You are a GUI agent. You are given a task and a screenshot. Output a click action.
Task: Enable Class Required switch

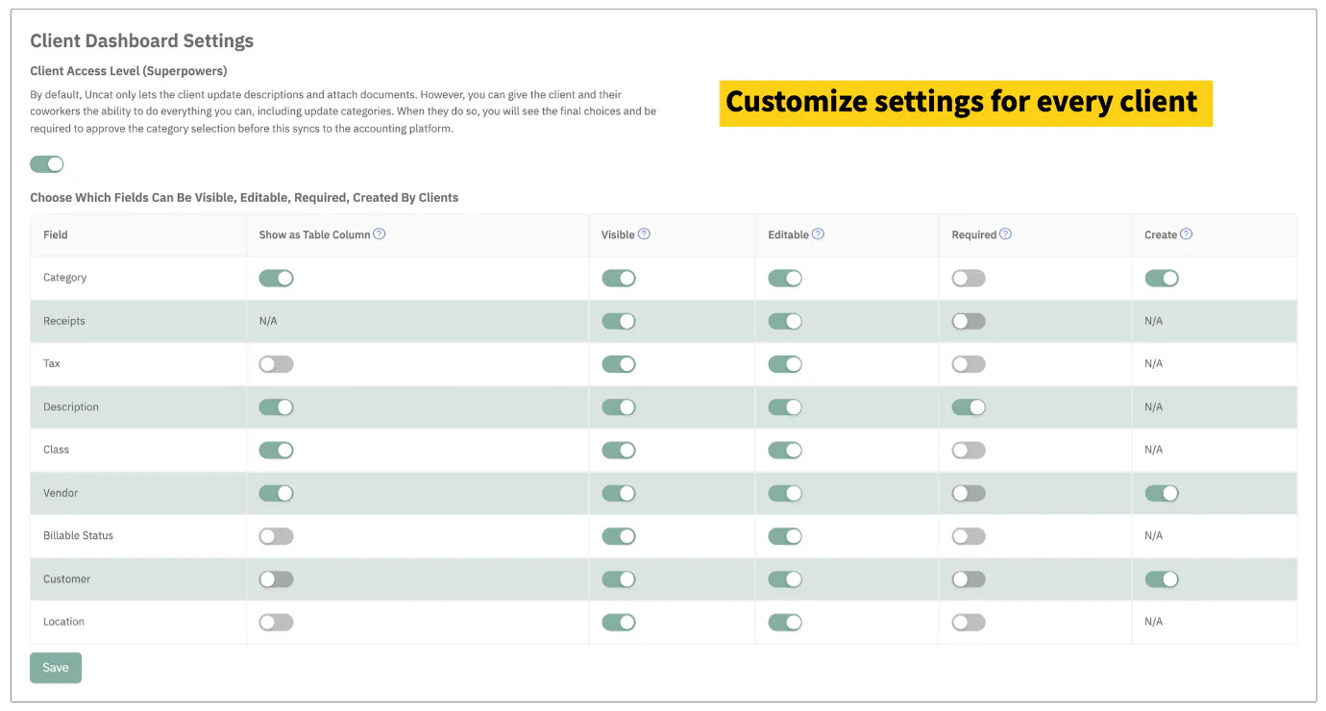(x=969, y=450)
